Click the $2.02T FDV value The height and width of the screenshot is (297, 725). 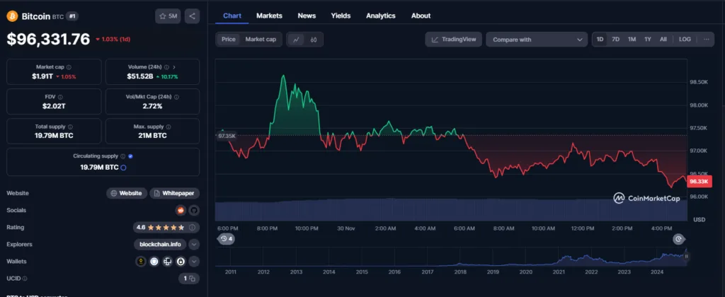click(54, 106)
